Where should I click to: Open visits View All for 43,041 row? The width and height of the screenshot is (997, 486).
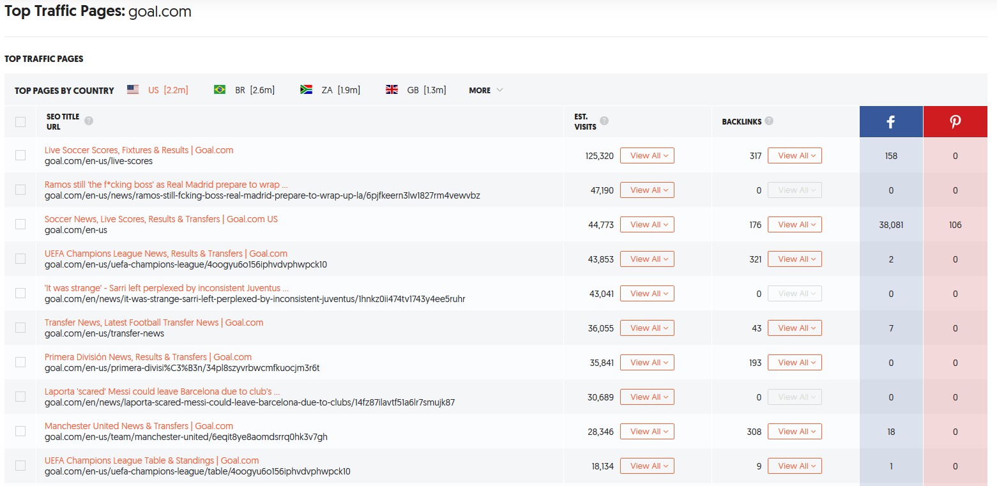[x=647, y=294]
